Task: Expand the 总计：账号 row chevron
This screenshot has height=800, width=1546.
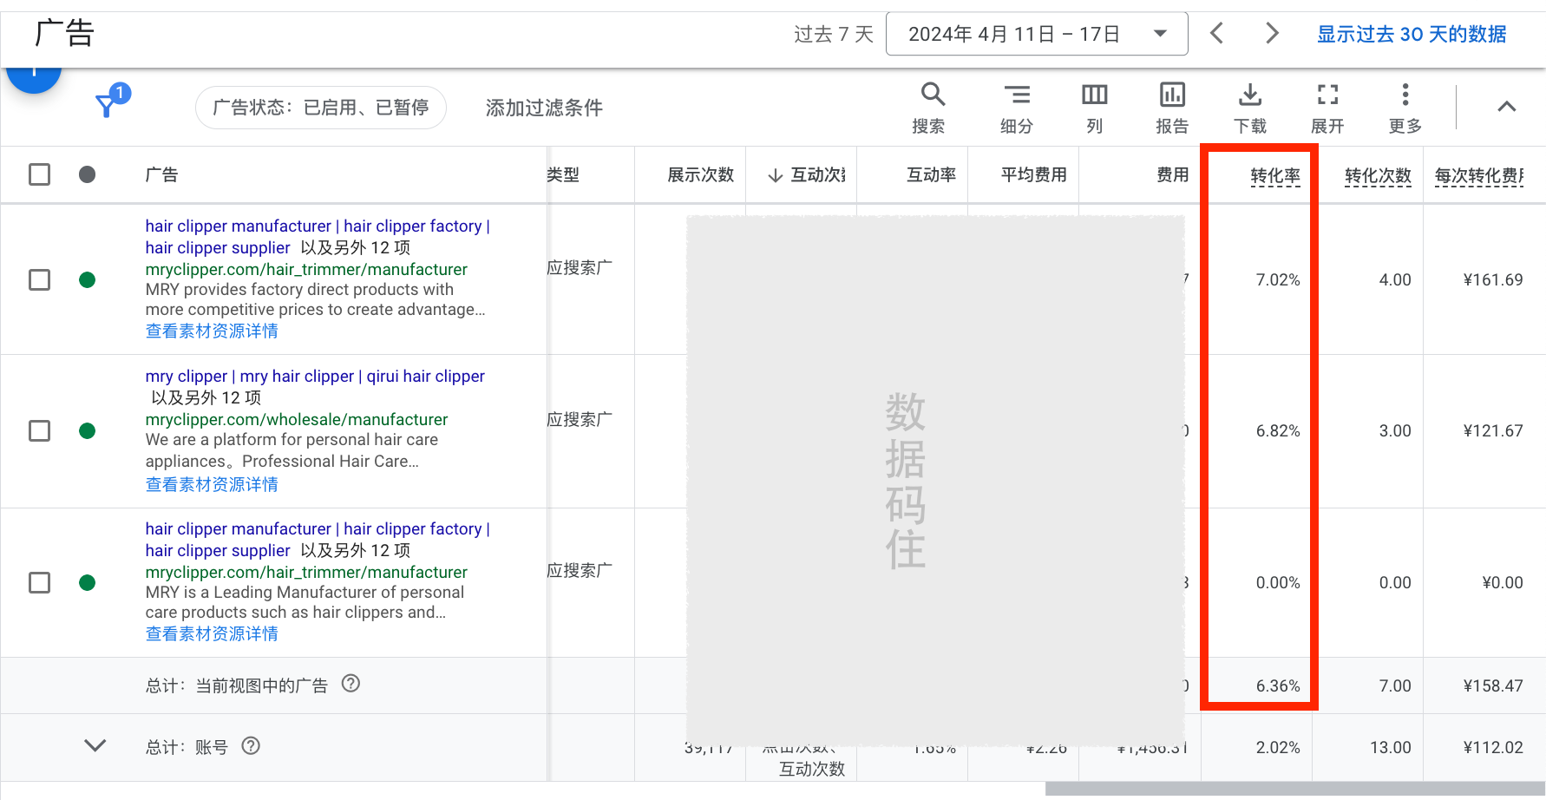Action: (x=95, y=746)
